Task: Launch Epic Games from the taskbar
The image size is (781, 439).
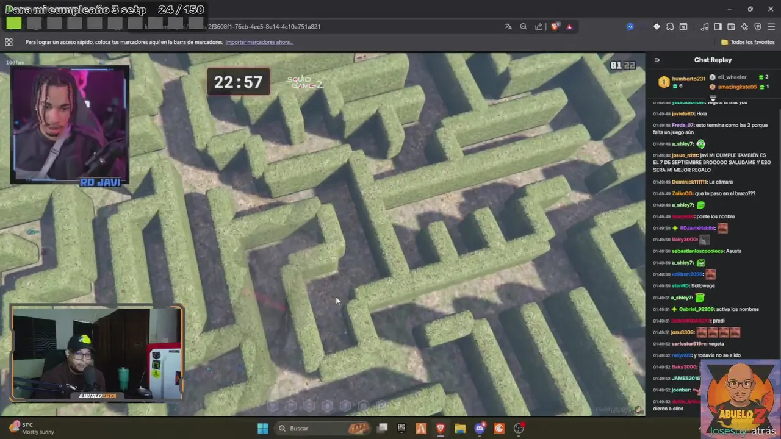Action: 401,428
